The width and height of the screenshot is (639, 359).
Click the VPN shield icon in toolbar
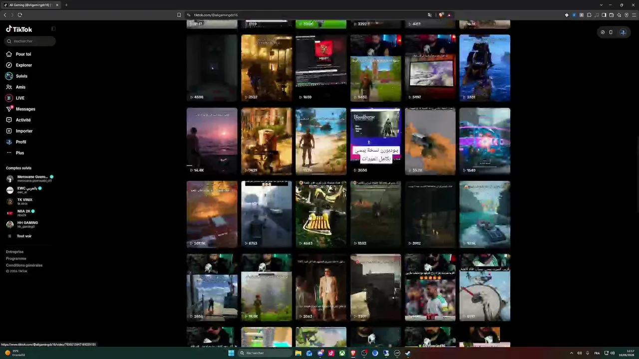click(x=627, y=15)
